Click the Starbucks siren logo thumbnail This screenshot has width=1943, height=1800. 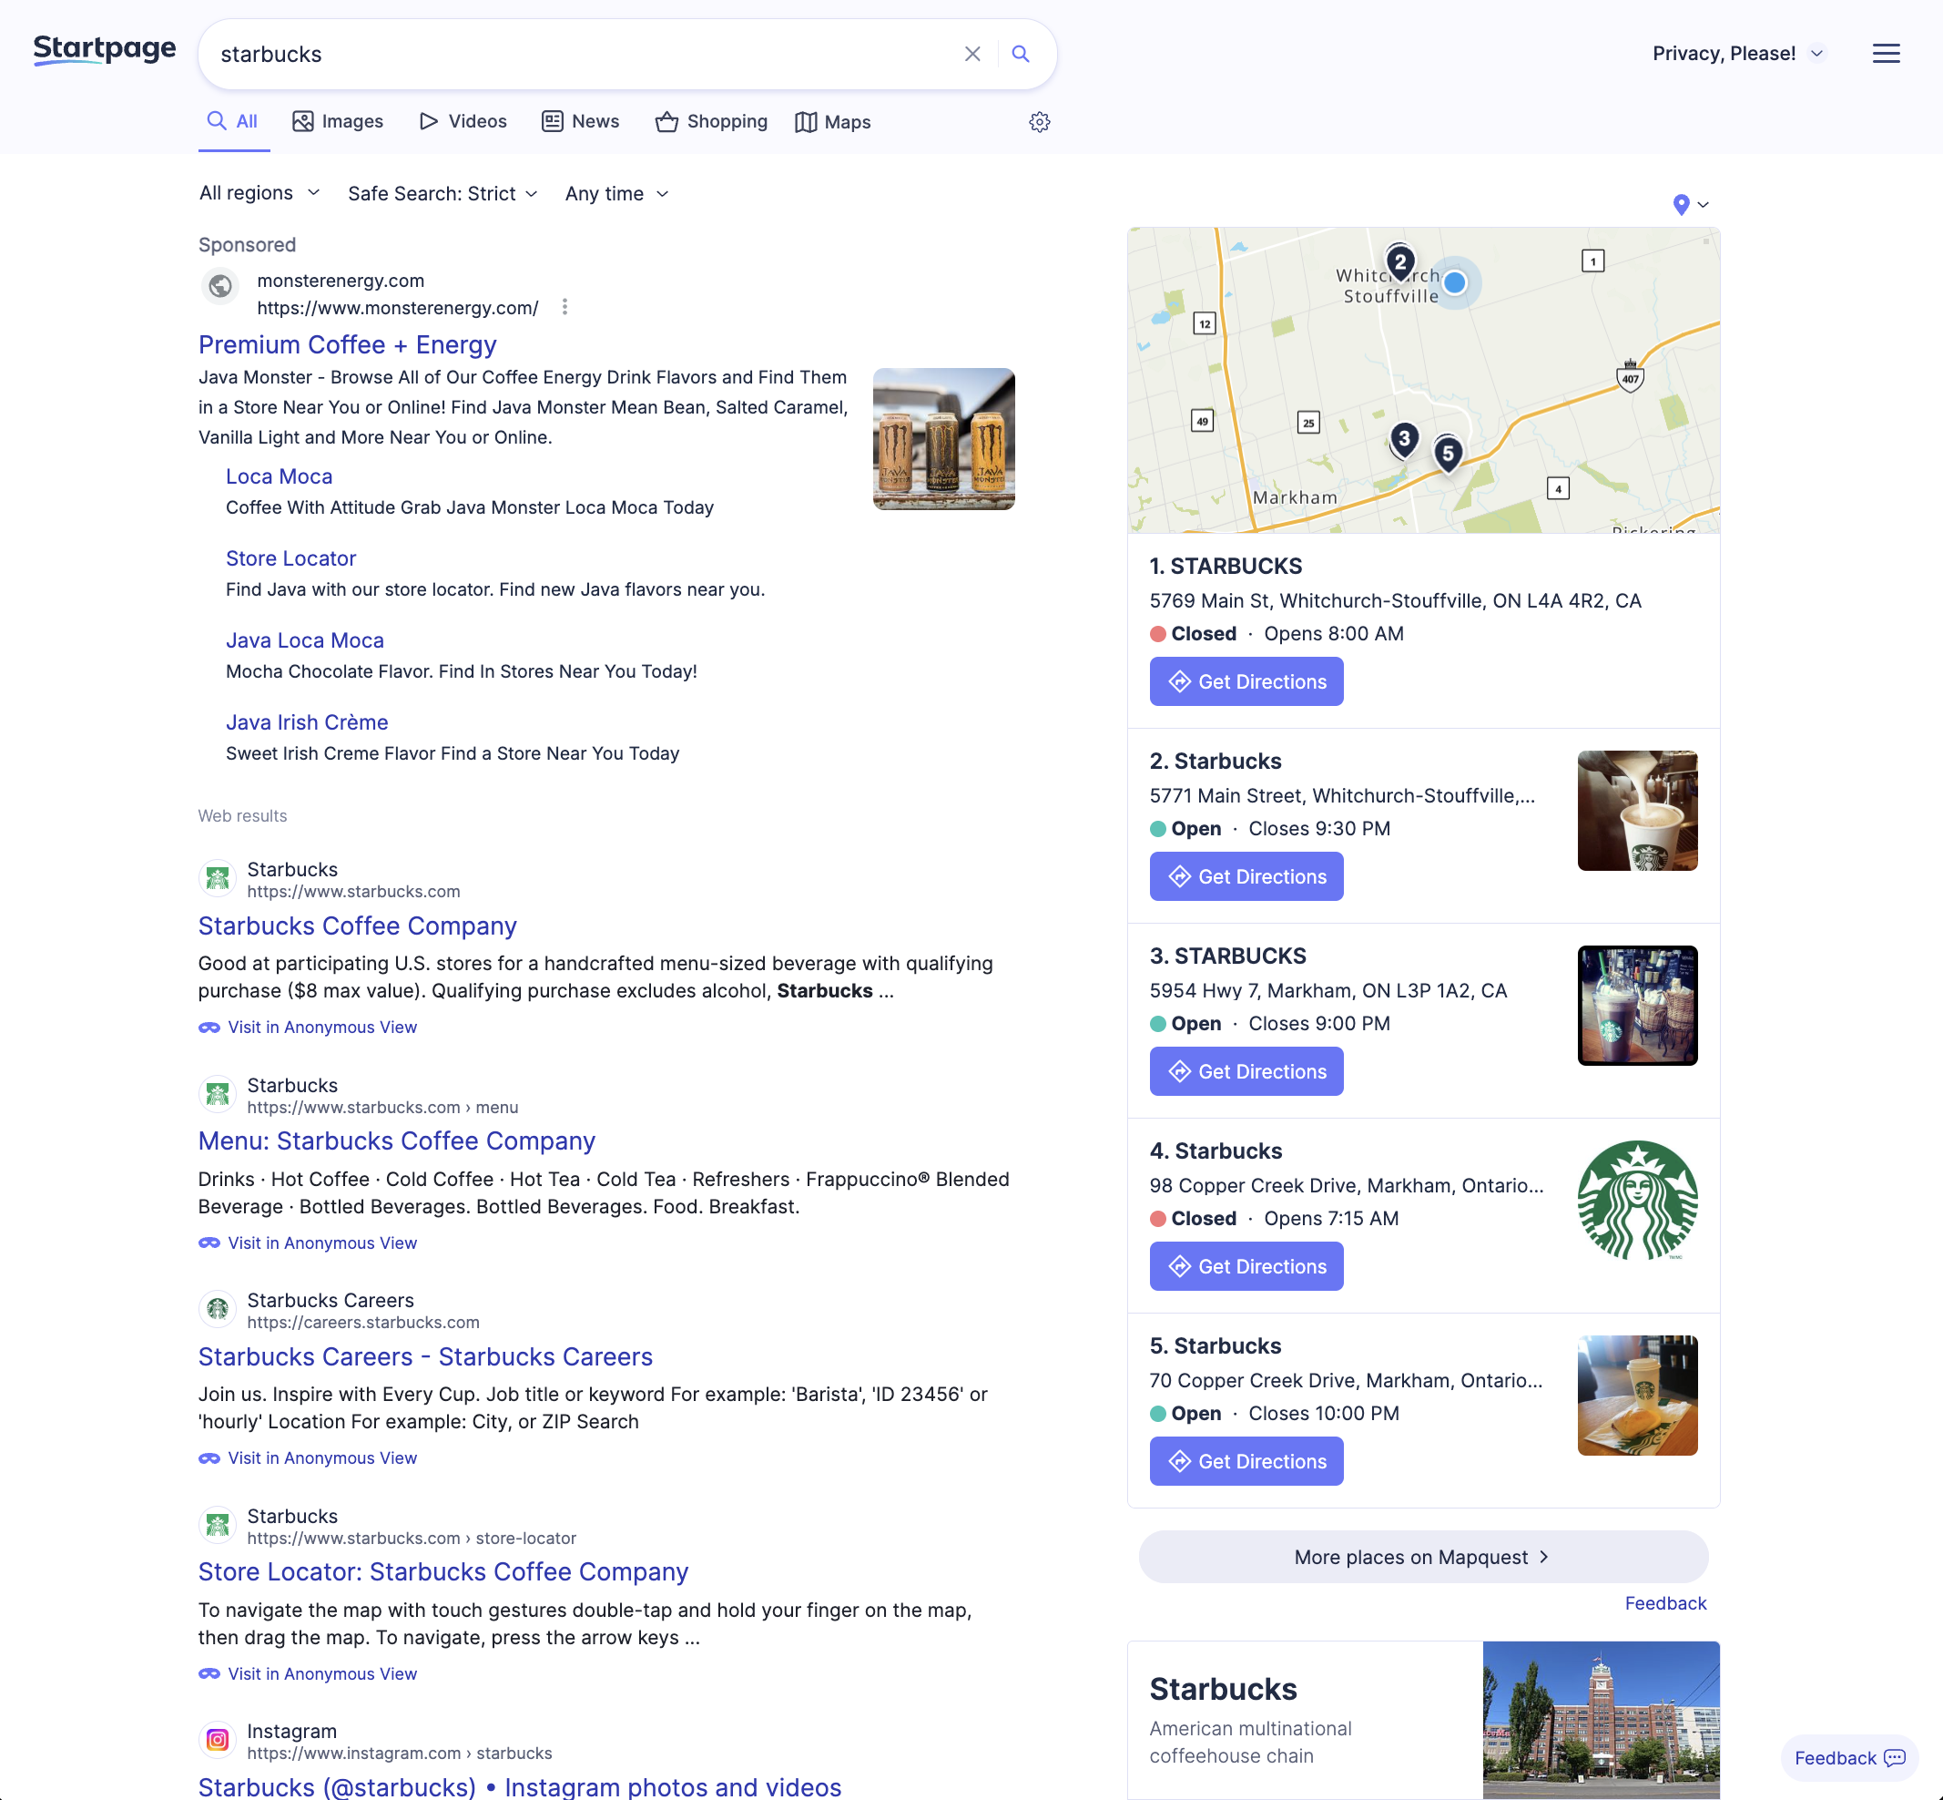[1637, 1200]
